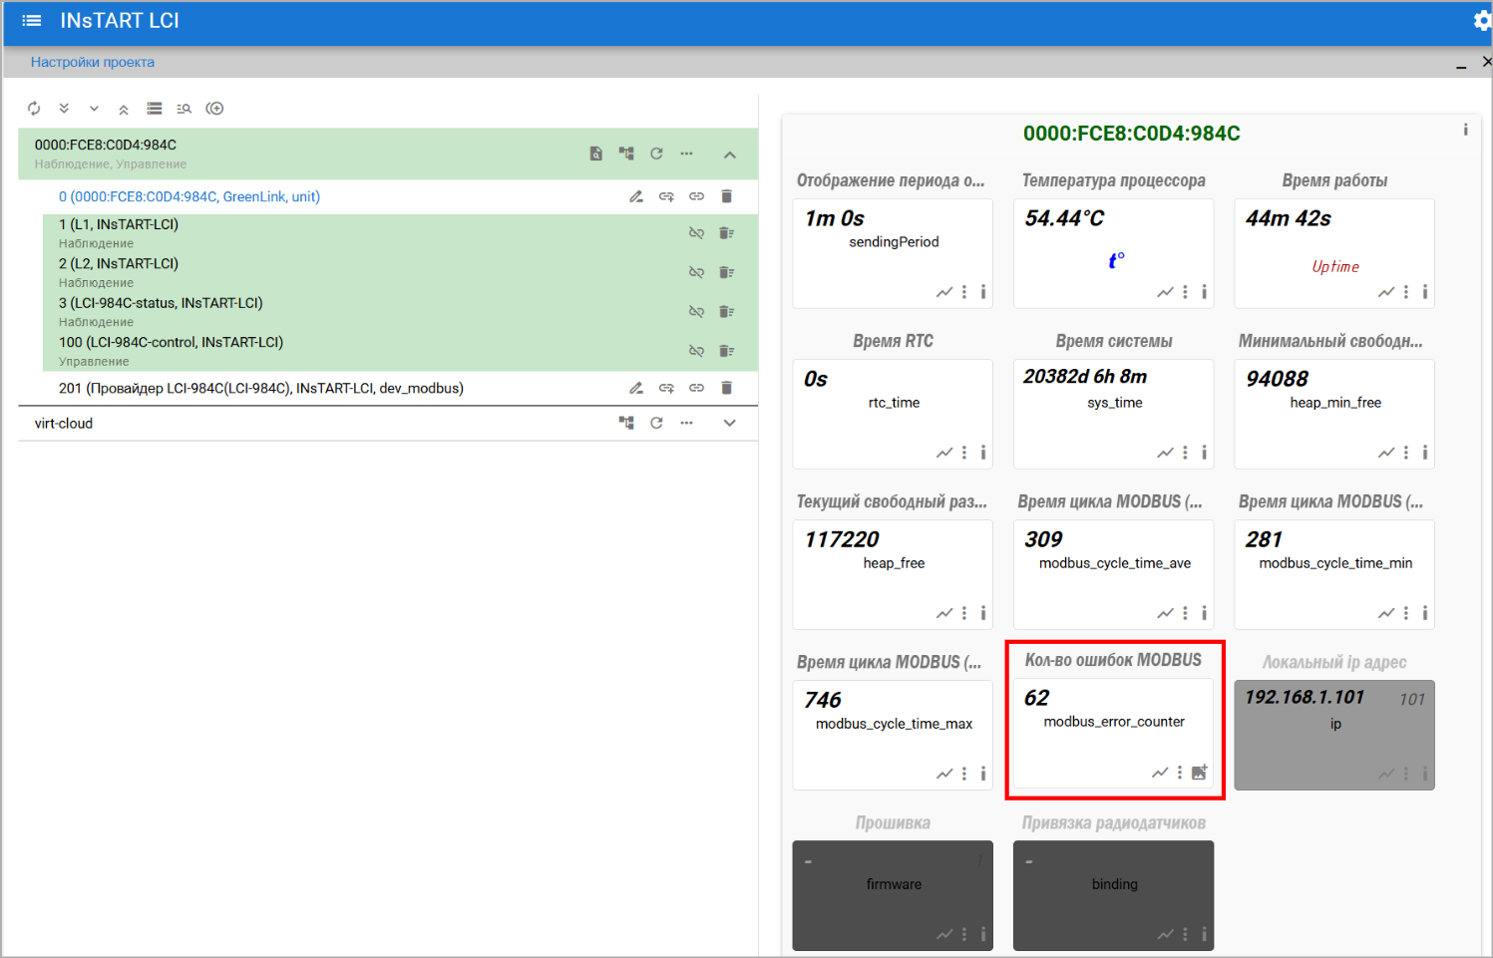Show the chart for modbus_error_counter widget
The height and width of the screenshot is (958, 1493).
coord(1160,773)
